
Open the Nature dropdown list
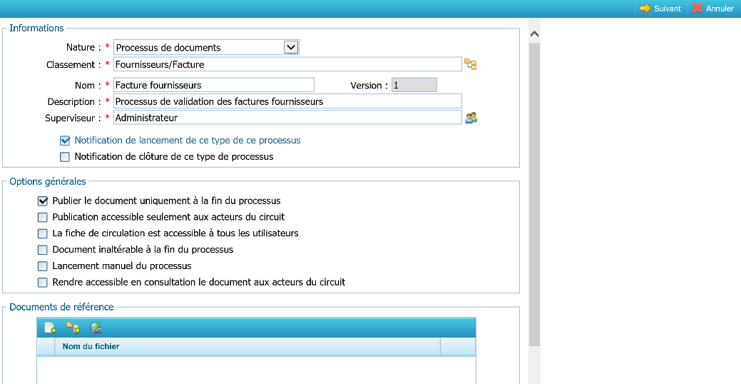click(x=290, y=48)
